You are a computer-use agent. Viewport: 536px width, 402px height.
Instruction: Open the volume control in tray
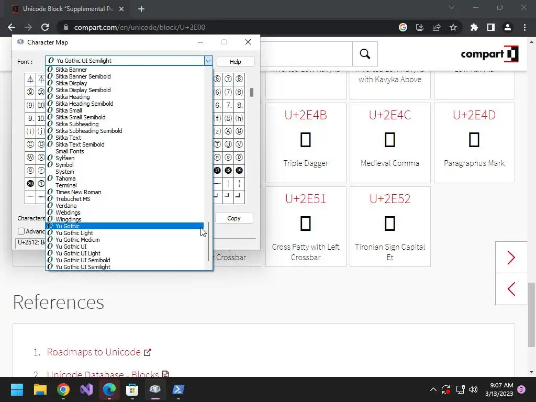click(473, 389)
